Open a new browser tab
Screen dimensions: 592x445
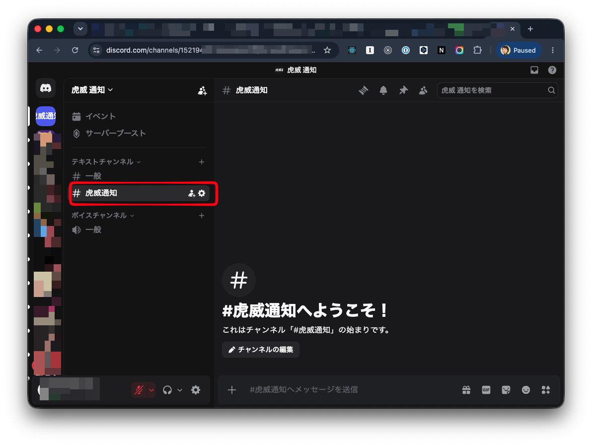click(x=530, y=29)
